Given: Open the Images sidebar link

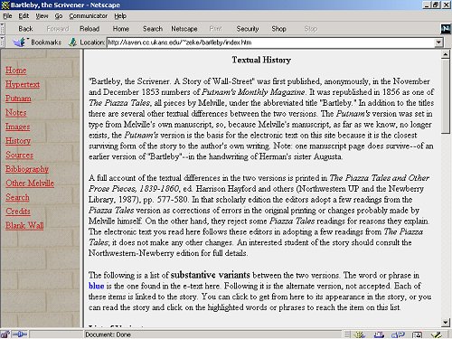Looking at the screenshot, I should (x=17, y=127).
